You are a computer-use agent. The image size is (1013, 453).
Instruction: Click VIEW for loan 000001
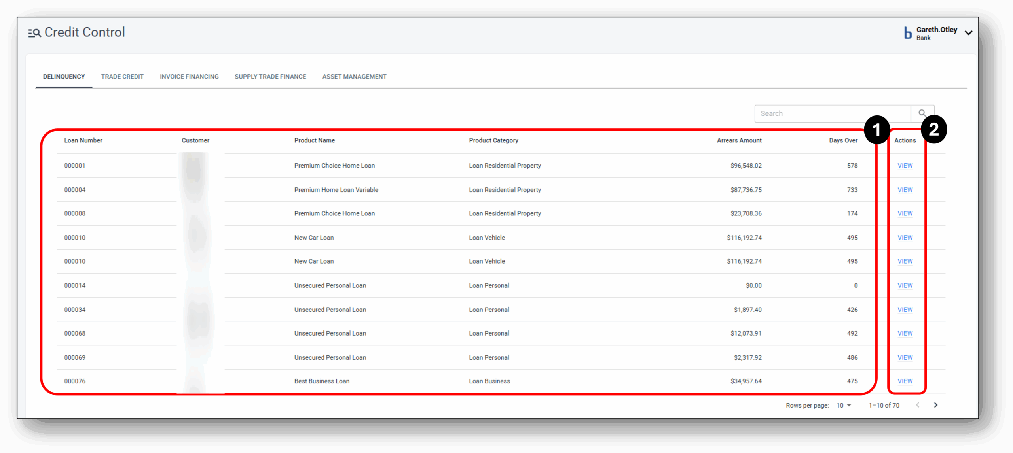[x=905, y=166]
